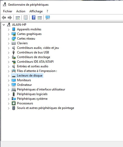Click the action pane toolbar icon
Image resolution: width=123 pixels, height=147 pixels.
(x=40, y=18)
